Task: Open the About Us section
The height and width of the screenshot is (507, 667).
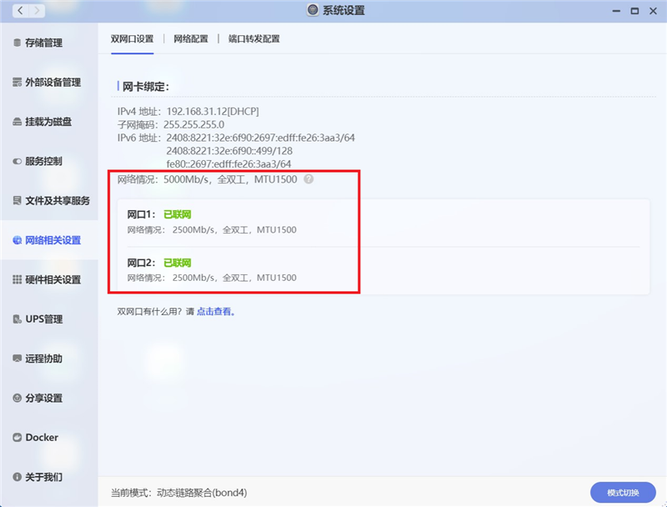Action: [43, 477]
